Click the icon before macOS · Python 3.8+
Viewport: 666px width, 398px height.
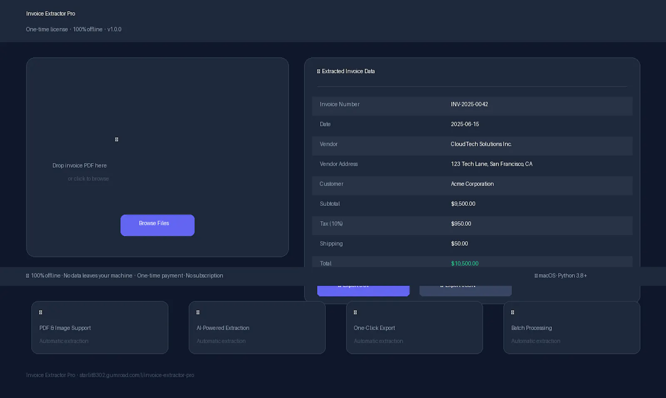point(536,276)
